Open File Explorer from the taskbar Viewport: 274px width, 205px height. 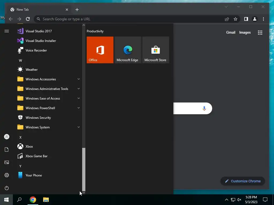(46, 200)
